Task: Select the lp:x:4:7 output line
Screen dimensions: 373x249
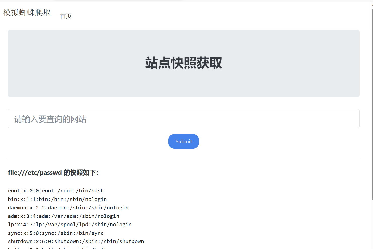Action: click(70, 225)
